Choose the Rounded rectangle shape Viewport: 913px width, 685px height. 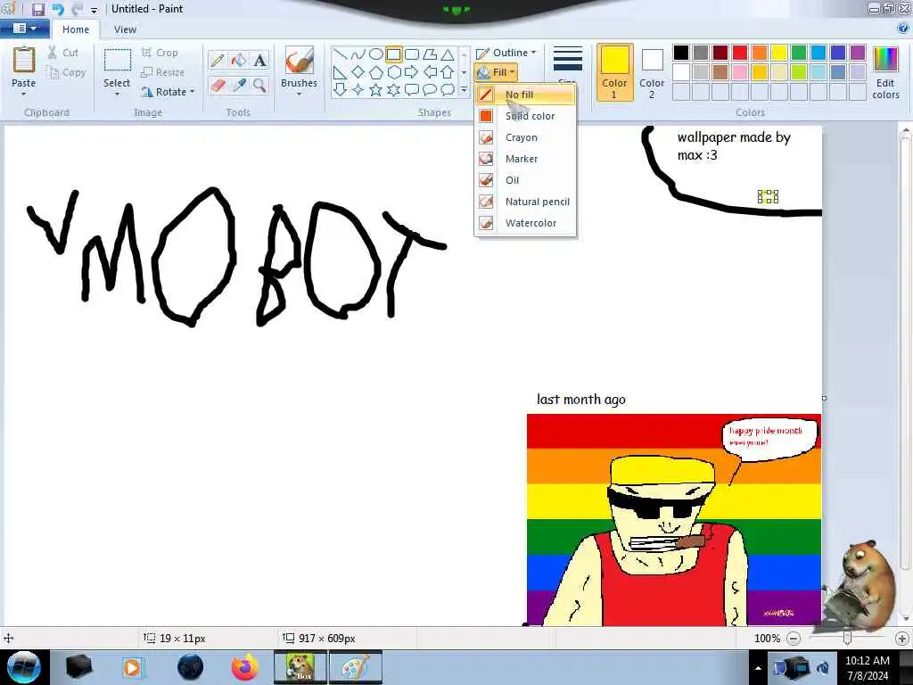412,54
